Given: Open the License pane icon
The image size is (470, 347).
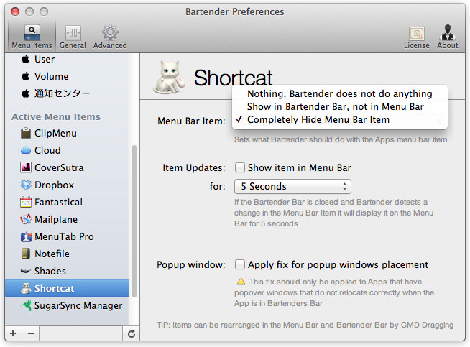Looking at the screenshot, I should pyautogui.click(x=417, y=33).
